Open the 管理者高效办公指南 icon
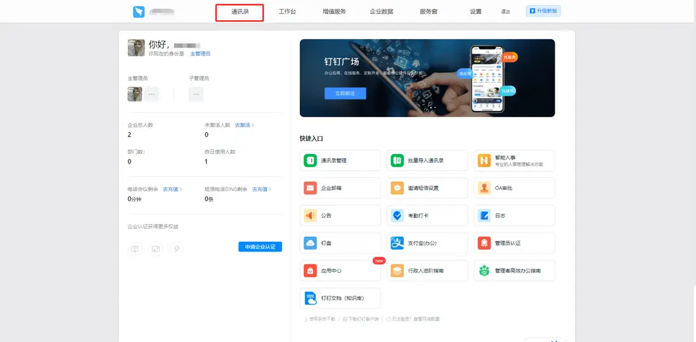Screen dimensions: 696x342 (x=484, y=270)
